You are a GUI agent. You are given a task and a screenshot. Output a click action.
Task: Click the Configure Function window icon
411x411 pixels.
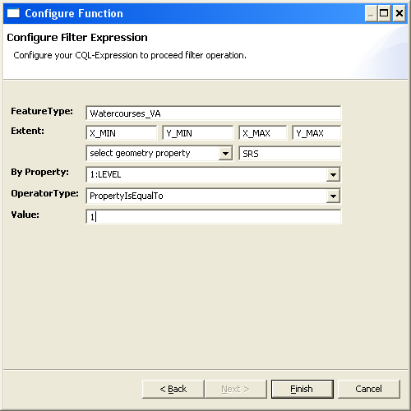pyautogui.click(x=13, y=13)
